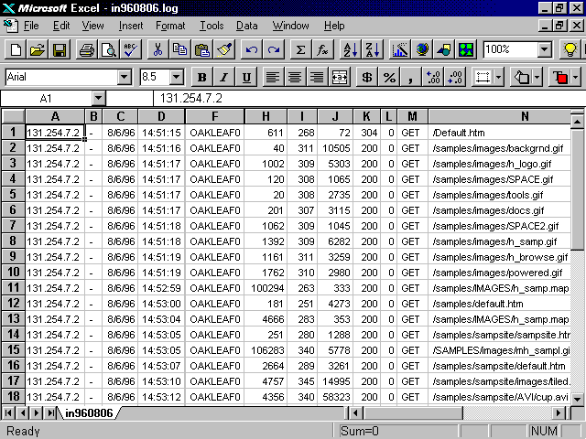Screen dimensions: 586x439
Task: Click the Print icon
Action: 86,49
